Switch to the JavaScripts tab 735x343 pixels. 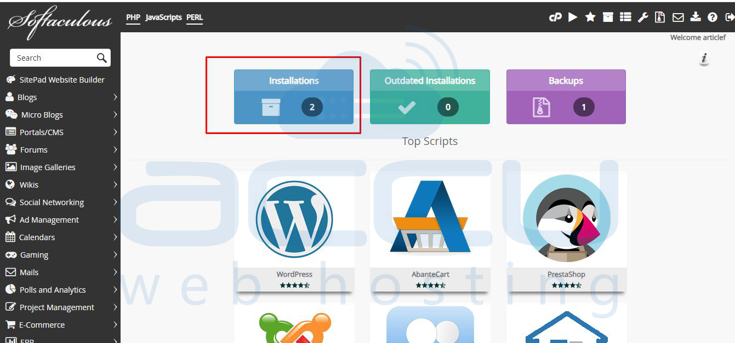pyautogui.click(x=163, y=18)
